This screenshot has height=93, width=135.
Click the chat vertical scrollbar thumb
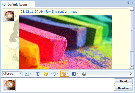(x=132, y=31)
